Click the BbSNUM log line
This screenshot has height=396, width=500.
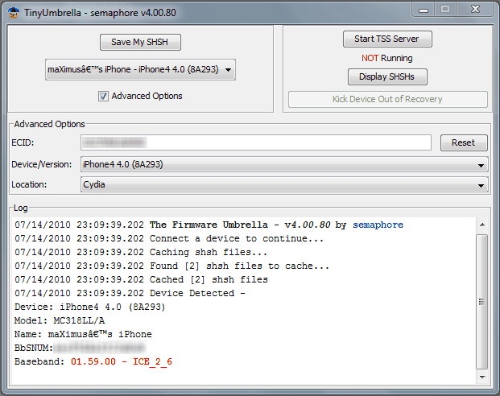pos(81,348)
